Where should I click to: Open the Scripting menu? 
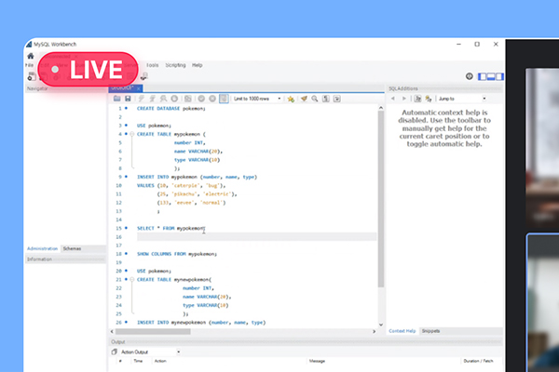(x=175, y=65)
